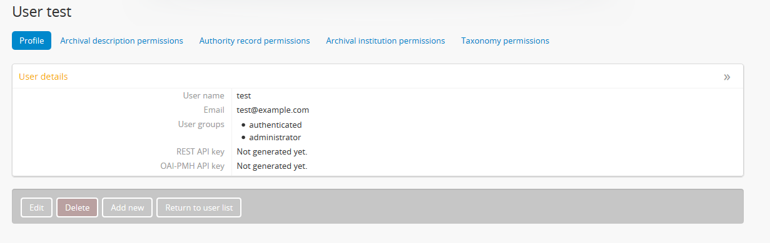This screenshot has height=243, width=770.
Task: Select the user name value test
Action: (244, 96)
